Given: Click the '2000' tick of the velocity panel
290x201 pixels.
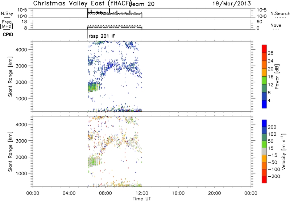Looking at the screenshot, I should pyautogui.click(x=21, y=157).
